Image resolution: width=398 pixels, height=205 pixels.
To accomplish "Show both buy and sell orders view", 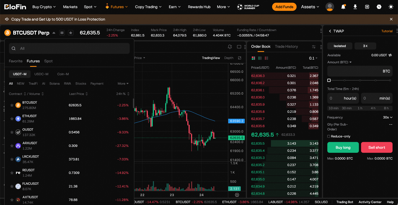I will (253, 58).
